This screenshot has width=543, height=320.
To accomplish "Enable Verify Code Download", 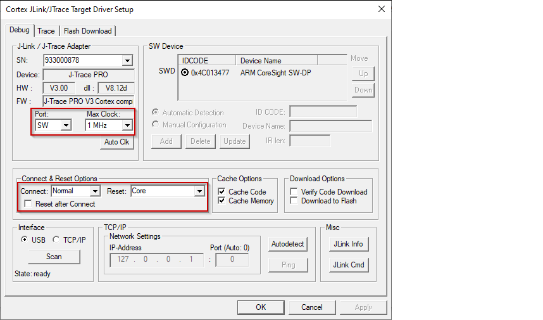I will [294, 192].
